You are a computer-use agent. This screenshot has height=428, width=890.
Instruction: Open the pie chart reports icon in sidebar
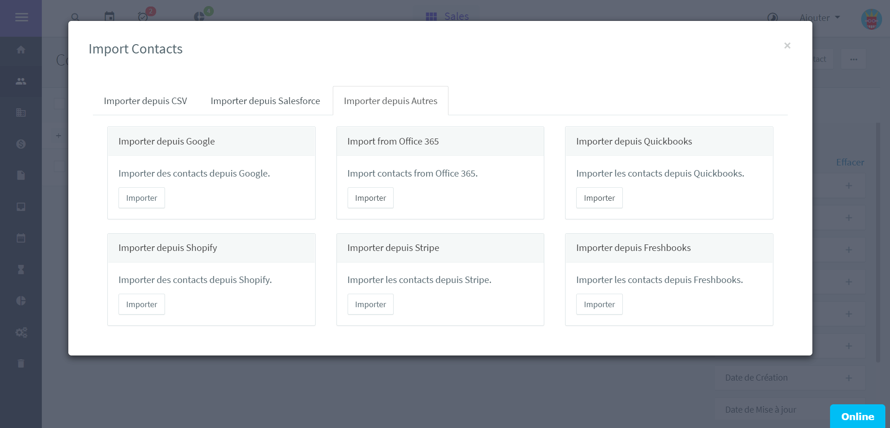tap(21, 301)
